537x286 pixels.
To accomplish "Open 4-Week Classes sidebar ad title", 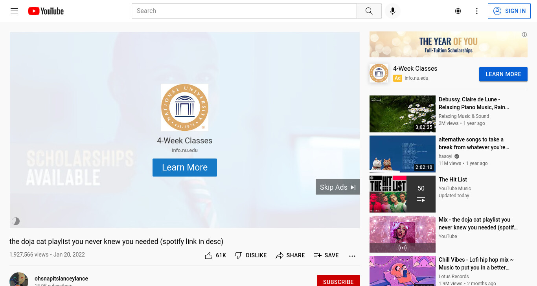I will [x=415, y=68].
